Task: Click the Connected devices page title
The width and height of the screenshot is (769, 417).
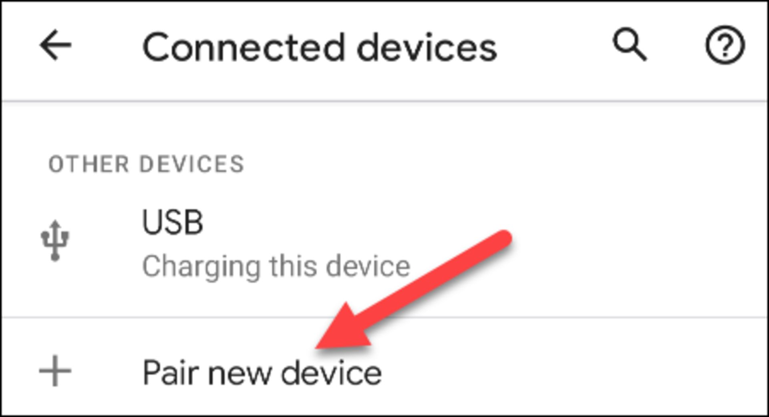Action: click(x=319, y=48)
